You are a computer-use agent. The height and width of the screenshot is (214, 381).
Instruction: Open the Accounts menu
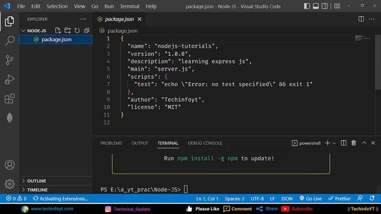coord(10,165)
